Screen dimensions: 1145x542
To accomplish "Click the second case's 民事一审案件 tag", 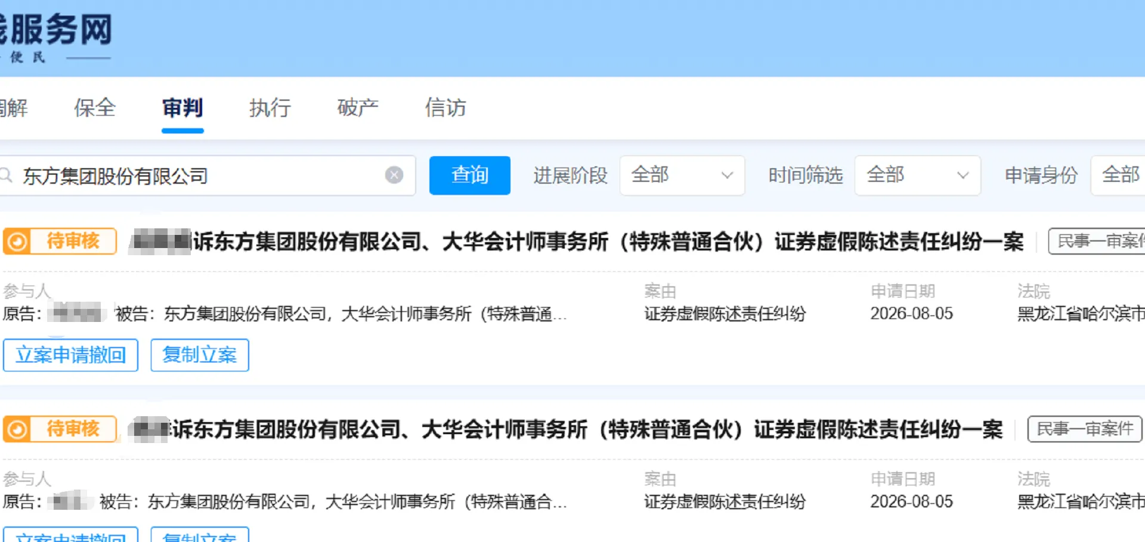I will [1085, 429].
